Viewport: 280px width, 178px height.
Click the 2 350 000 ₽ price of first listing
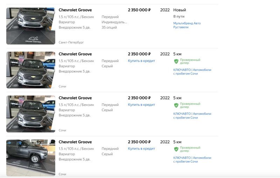[x=139, y=10]
